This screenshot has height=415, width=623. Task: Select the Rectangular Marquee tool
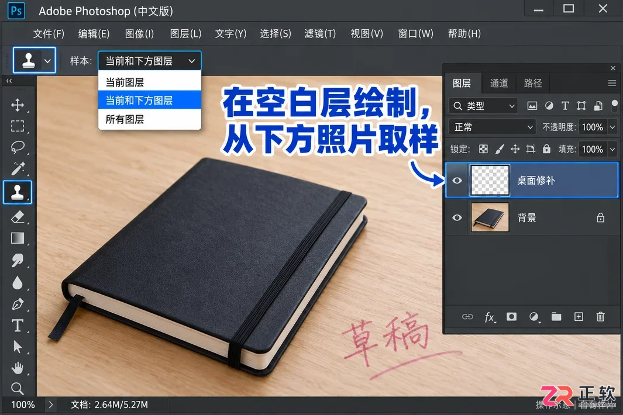pos(17,126)
